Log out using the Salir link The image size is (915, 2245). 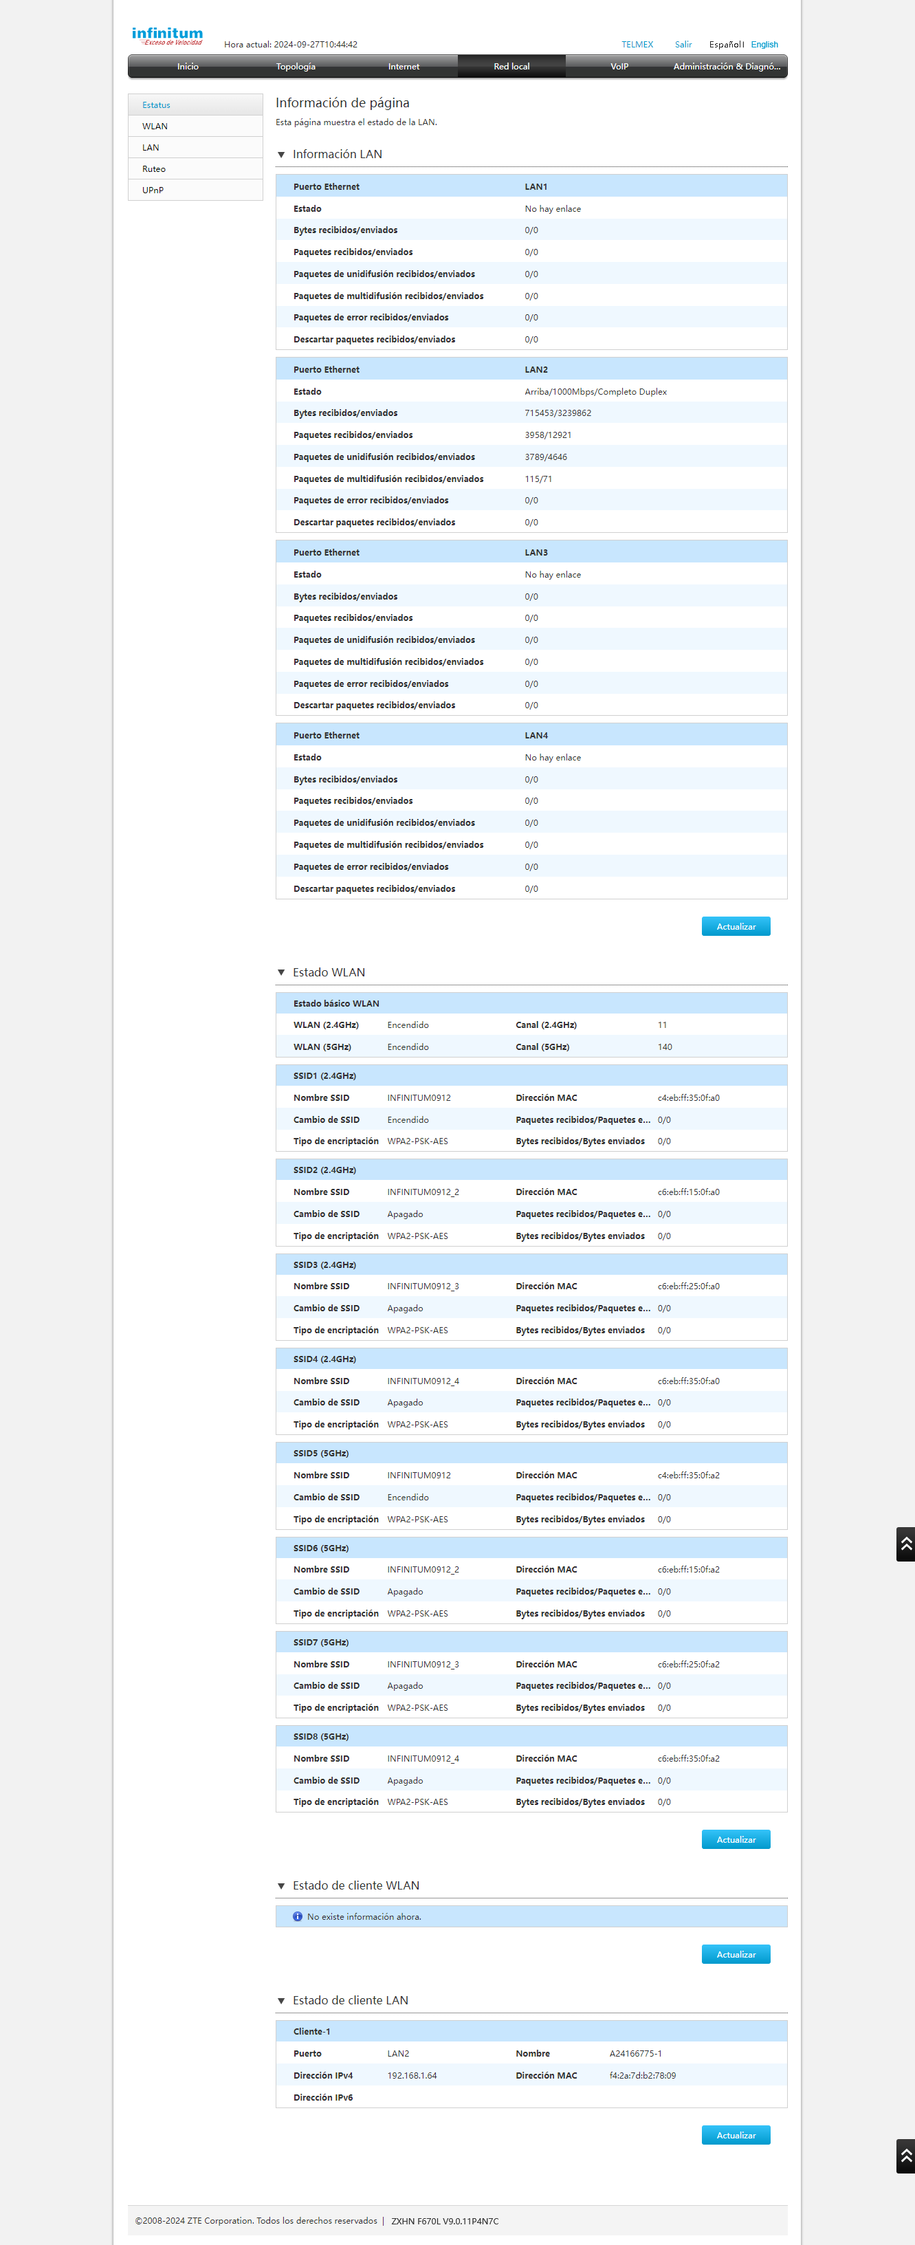683,45
